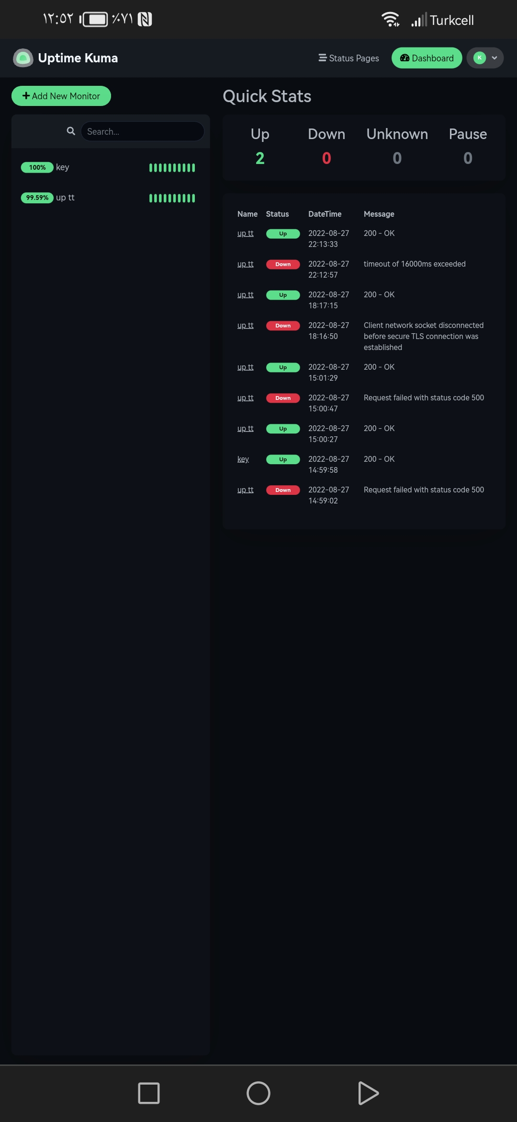Click the green Up badge on key's latest event
517x1122 pixels.
click(x=283, y=459)
